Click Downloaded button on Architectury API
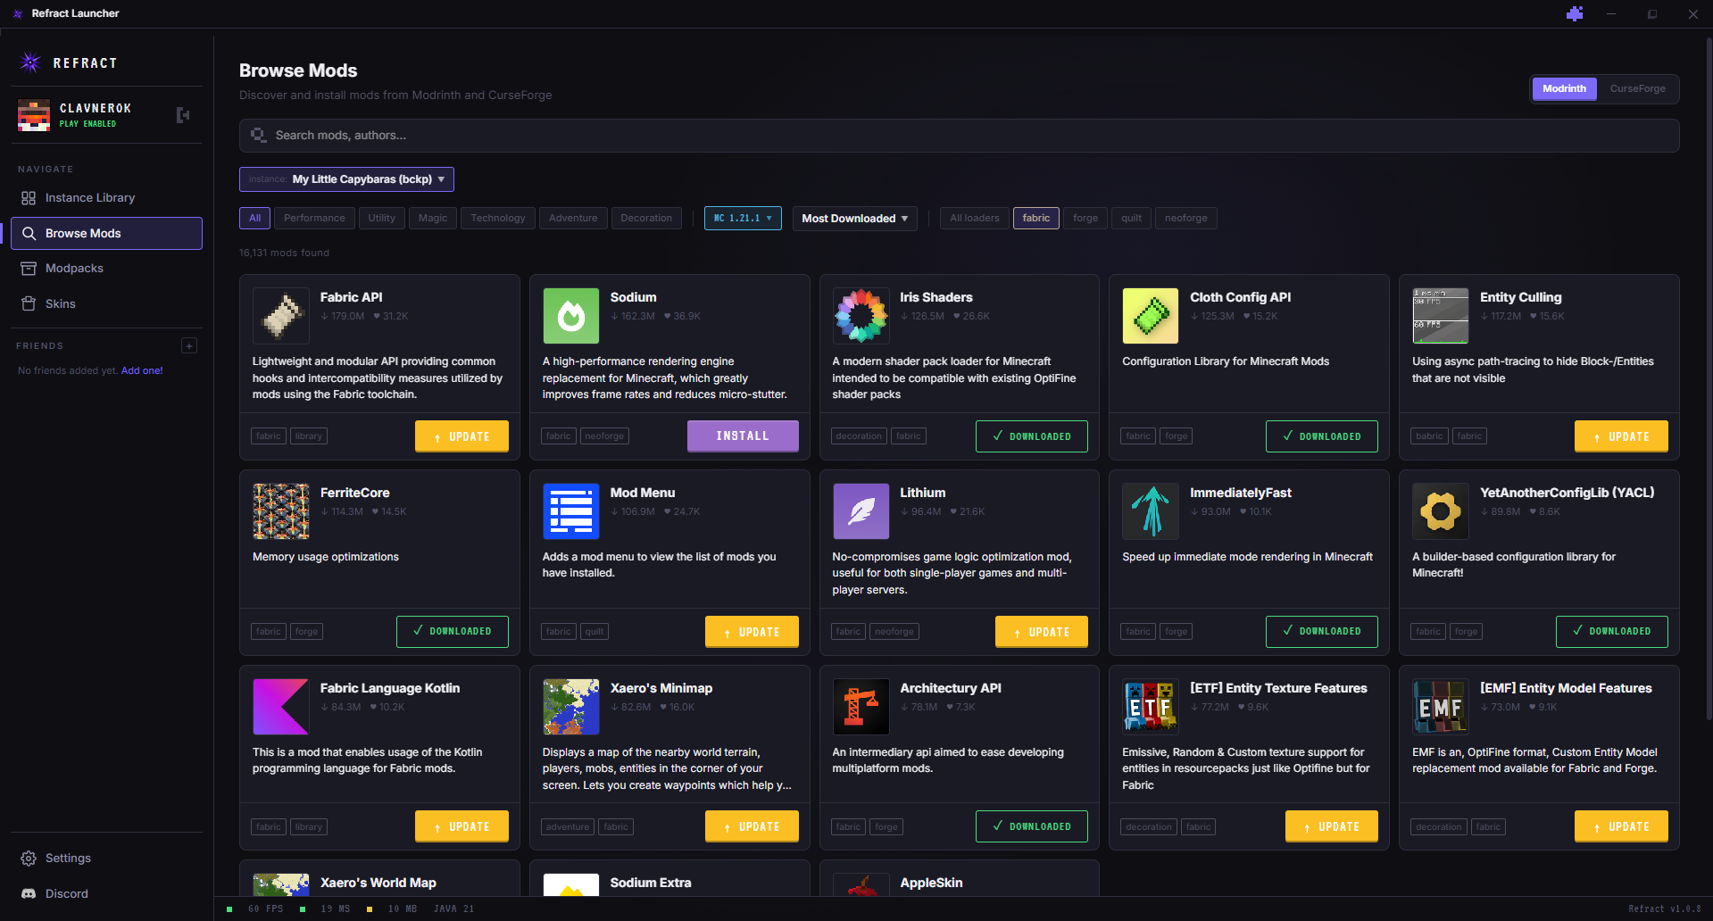Viewport: 1713px width, 921px height. [1032, 826]
